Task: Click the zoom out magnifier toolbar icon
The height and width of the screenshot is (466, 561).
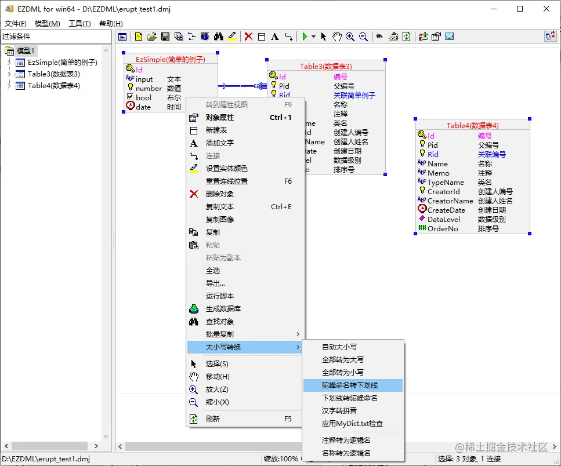Action: 363,37
